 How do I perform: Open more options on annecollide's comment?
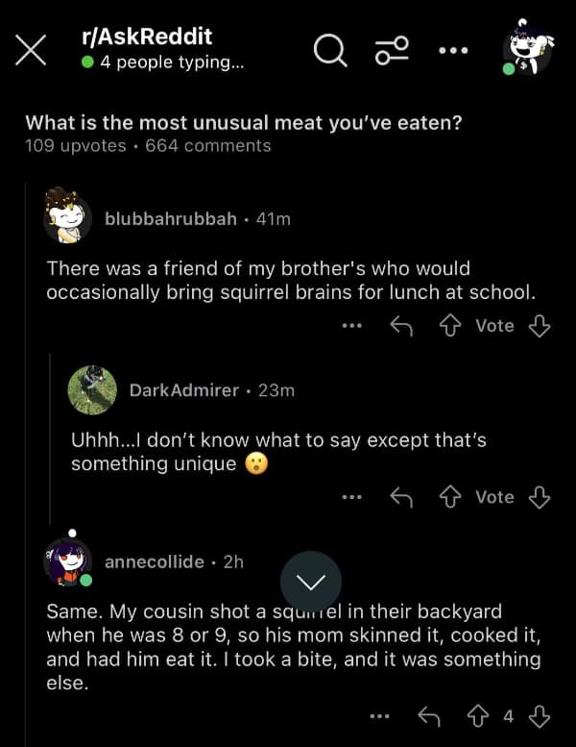click(380, 716)
